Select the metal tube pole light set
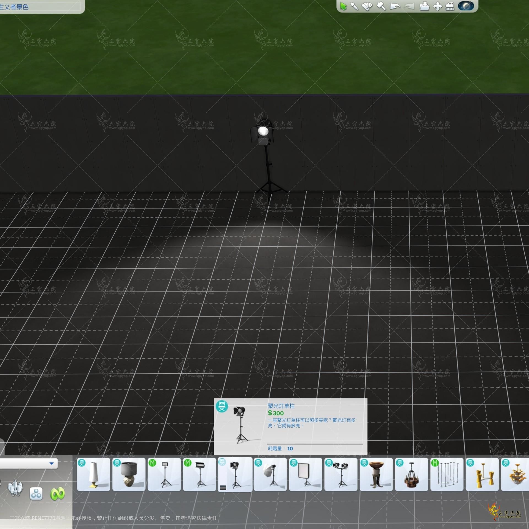The height and width of the screenshot is (529, 529). click(x=447, y=474)
